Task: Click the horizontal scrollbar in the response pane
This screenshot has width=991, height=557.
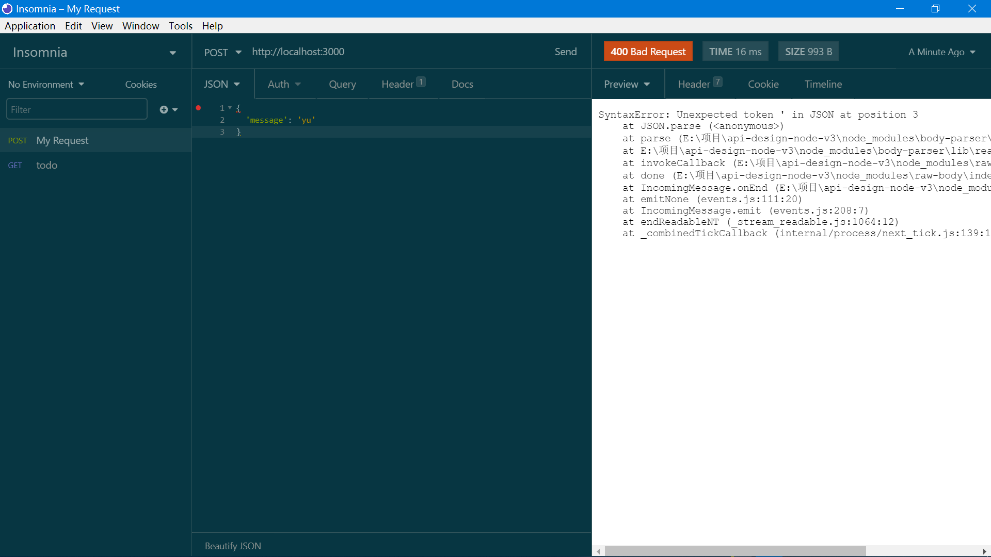Action: point(735,551)
